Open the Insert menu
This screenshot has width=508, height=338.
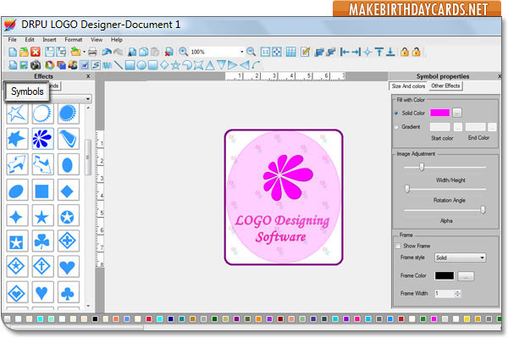49,40
